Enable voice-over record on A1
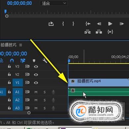This screenshot has height=129, width=129. pos(53,92)
